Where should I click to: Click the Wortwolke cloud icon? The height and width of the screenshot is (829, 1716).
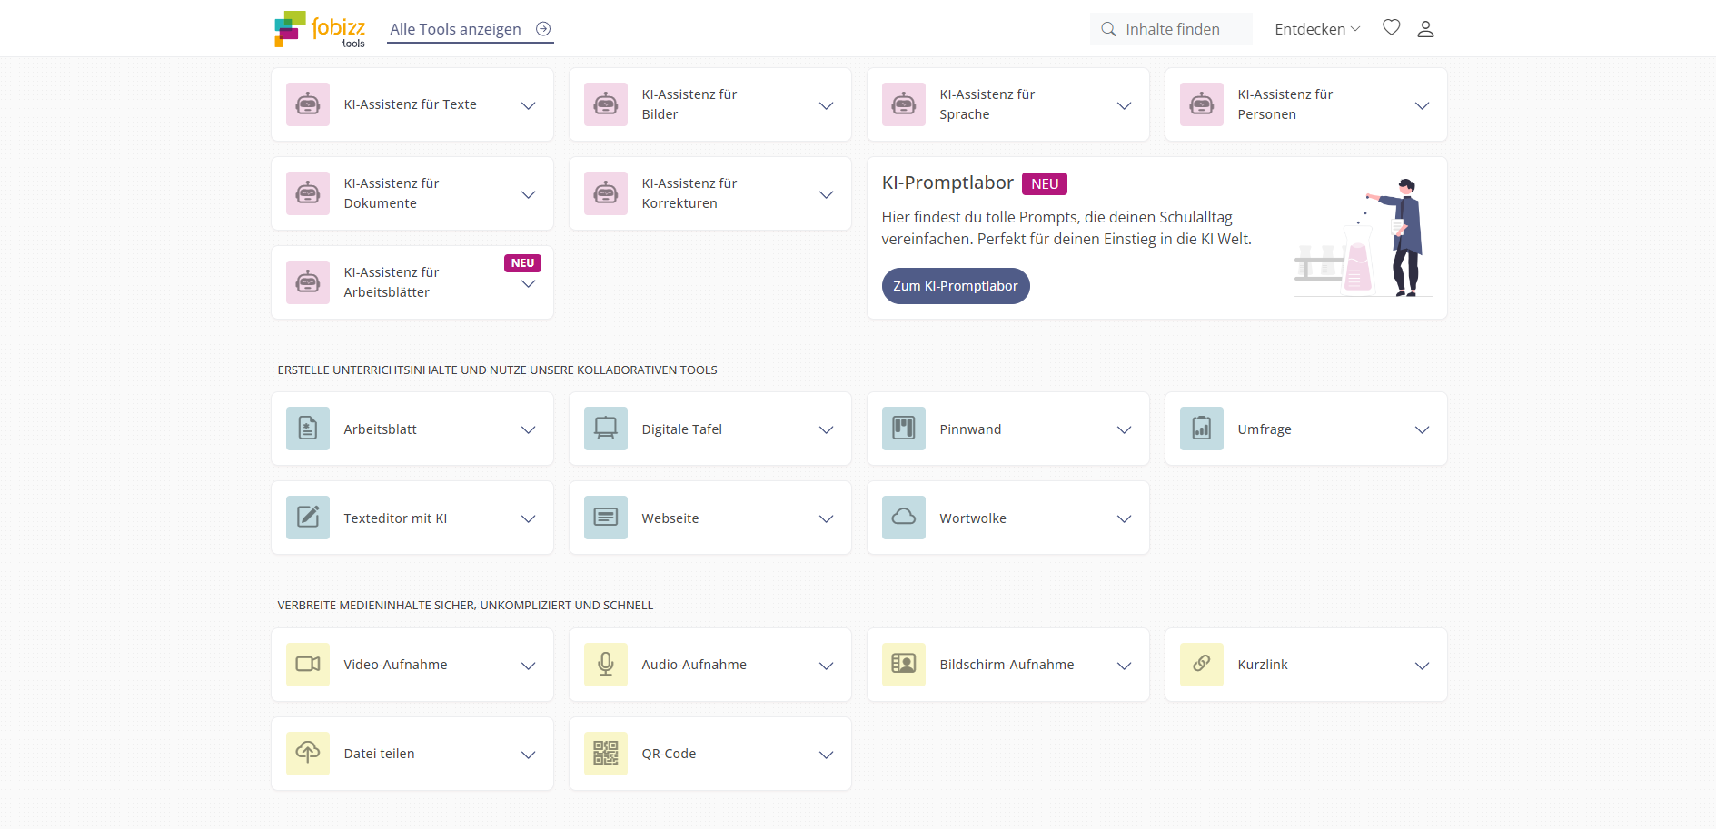click(903, 518)
